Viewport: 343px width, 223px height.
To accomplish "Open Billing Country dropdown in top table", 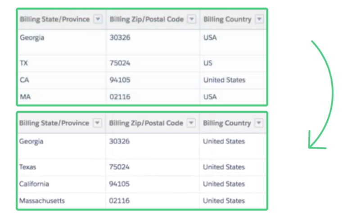I will pos(259,19).
